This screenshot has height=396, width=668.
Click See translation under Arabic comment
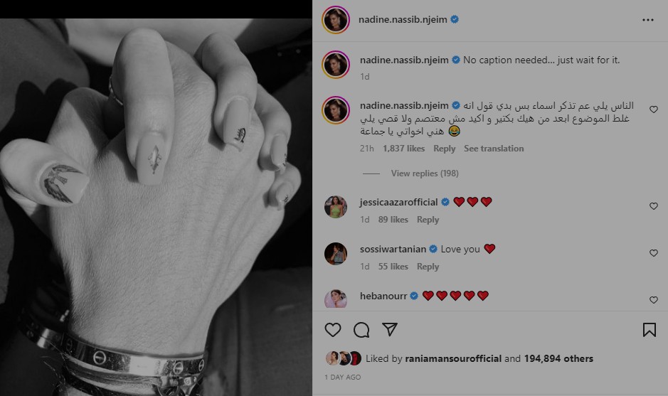[x=494, y=149]
